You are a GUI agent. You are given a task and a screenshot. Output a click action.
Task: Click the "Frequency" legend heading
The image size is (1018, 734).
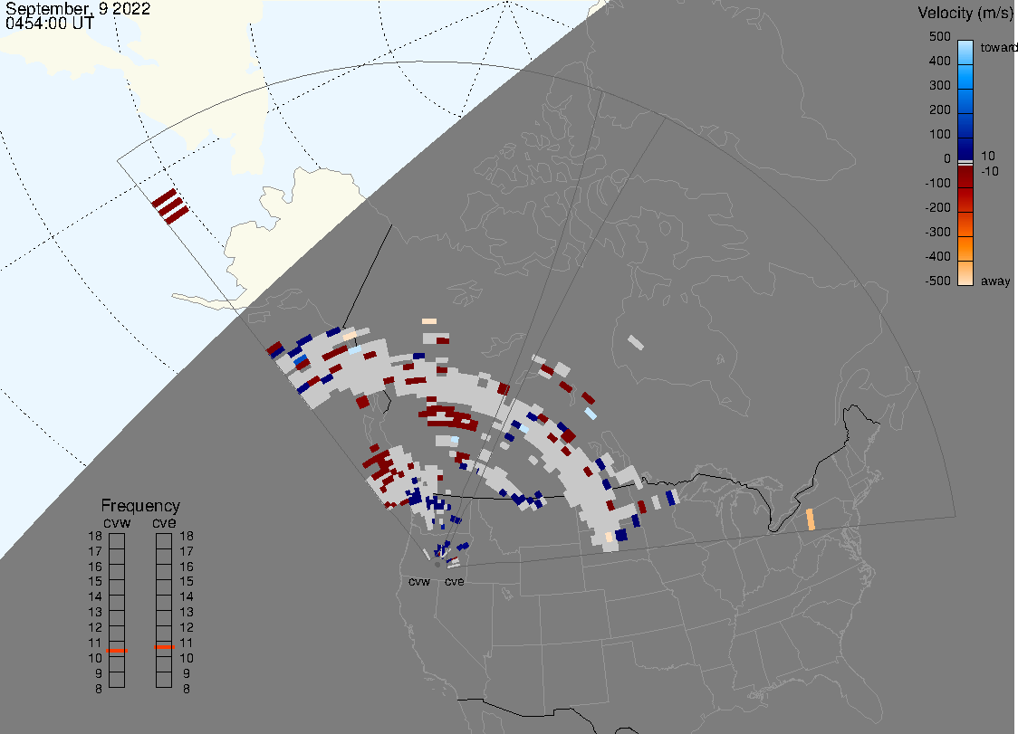(140, 506)
